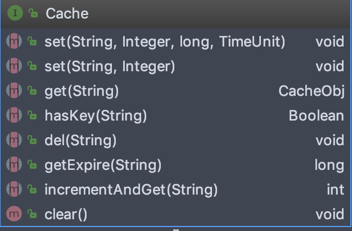Click the CacheObj return type
Image resolution: width=352 pixels, height=231 pixels.
click(x=311, y=91)
